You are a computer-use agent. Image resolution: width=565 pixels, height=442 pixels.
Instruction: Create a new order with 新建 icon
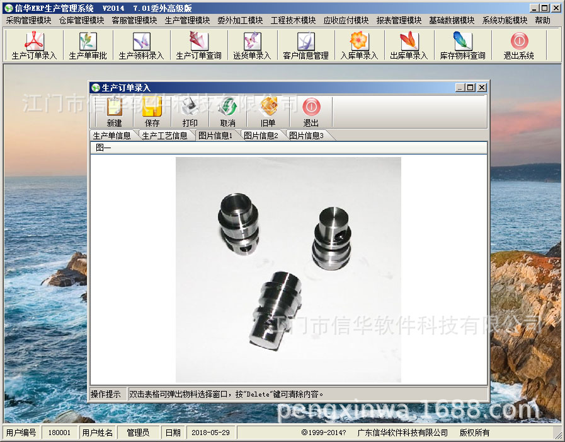[x=114, y=114]
